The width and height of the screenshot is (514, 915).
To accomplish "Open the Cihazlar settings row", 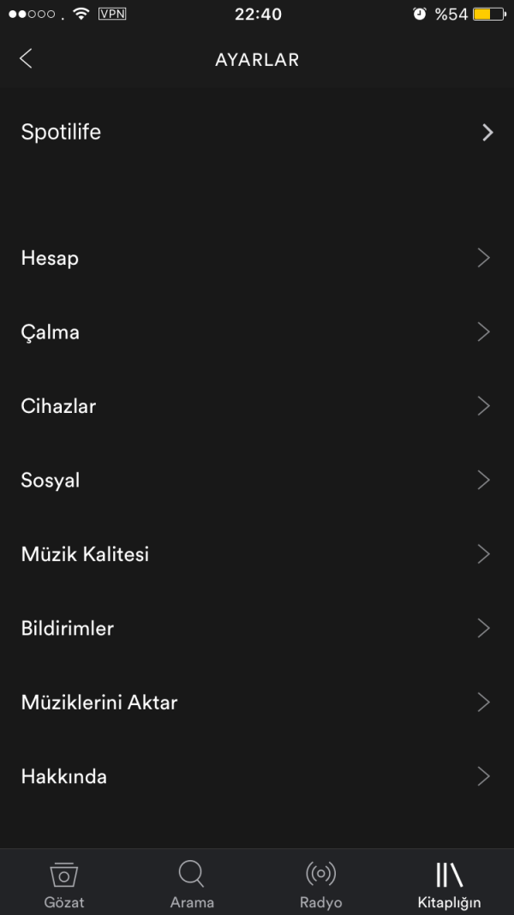I will tap(257, 406).
